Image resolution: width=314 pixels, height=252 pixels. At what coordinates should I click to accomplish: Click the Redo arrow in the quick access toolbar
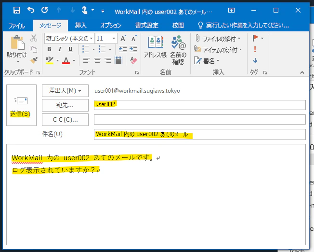[44, 10]
